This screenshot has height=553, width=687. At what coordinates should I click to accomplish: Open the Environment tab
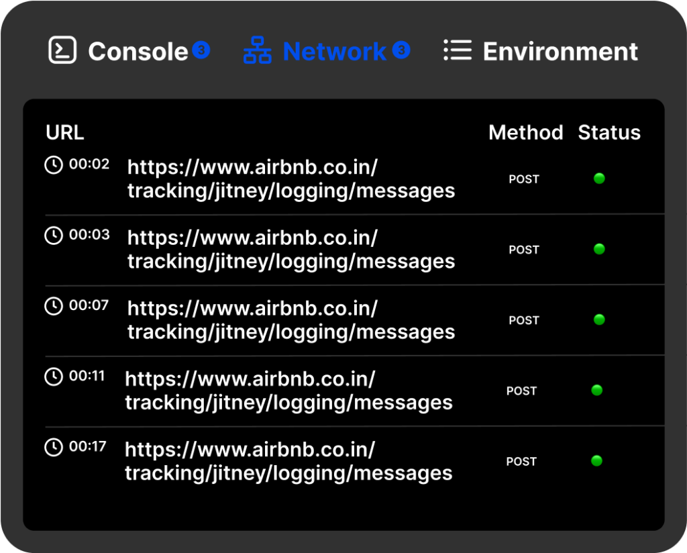point(560,52)
